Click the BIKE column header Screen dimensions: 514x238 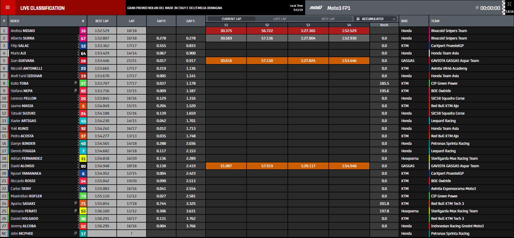pyautogui.click(x=405, y=21)
